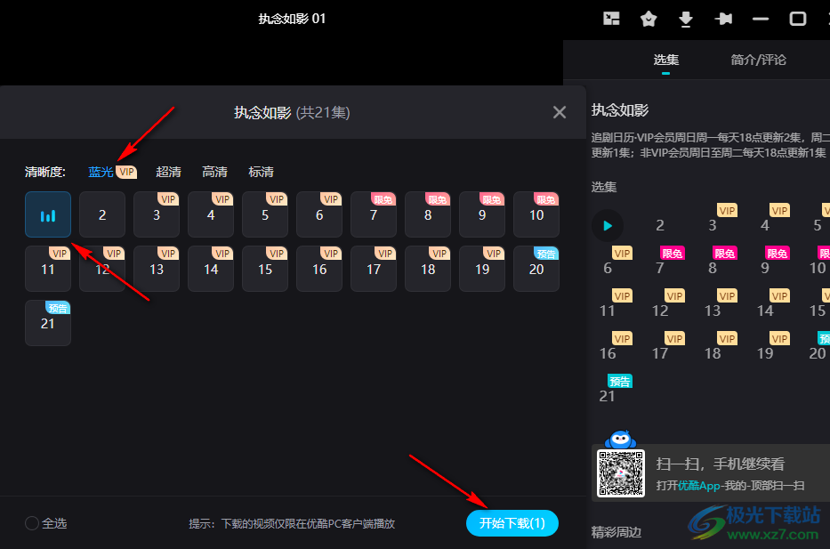830x549 pixels.
Task: Play VIP episode 16 from side panel
Action: pyautogui.click(x=608, y=353)
